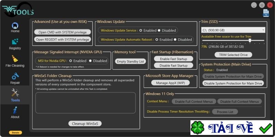Click TRIM Selected Drive button
This screenshot has height=137, width=275.
tap(233, 55)
